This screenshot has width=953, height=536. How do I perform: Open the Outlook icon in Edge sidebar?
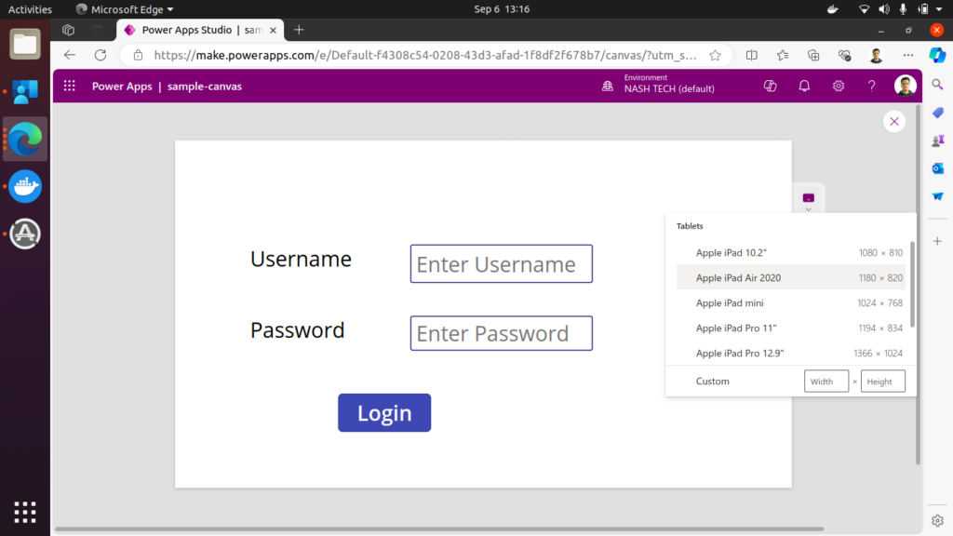click(937, 168)
